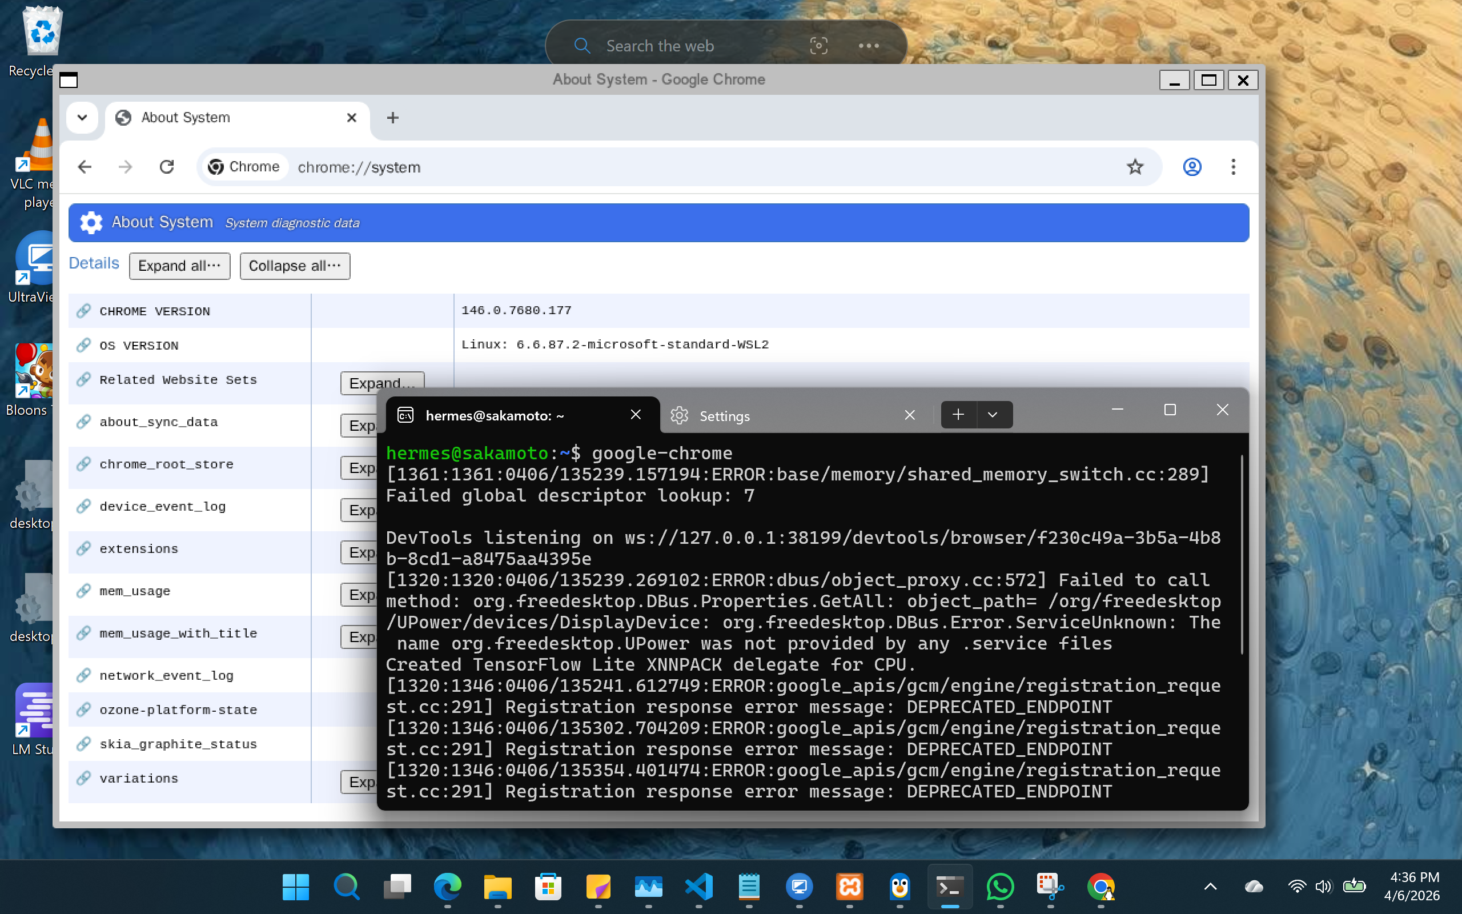Viewport: 1462px width, 914px height.
Task: Click the Search the web box
Action: click(660, 46)
